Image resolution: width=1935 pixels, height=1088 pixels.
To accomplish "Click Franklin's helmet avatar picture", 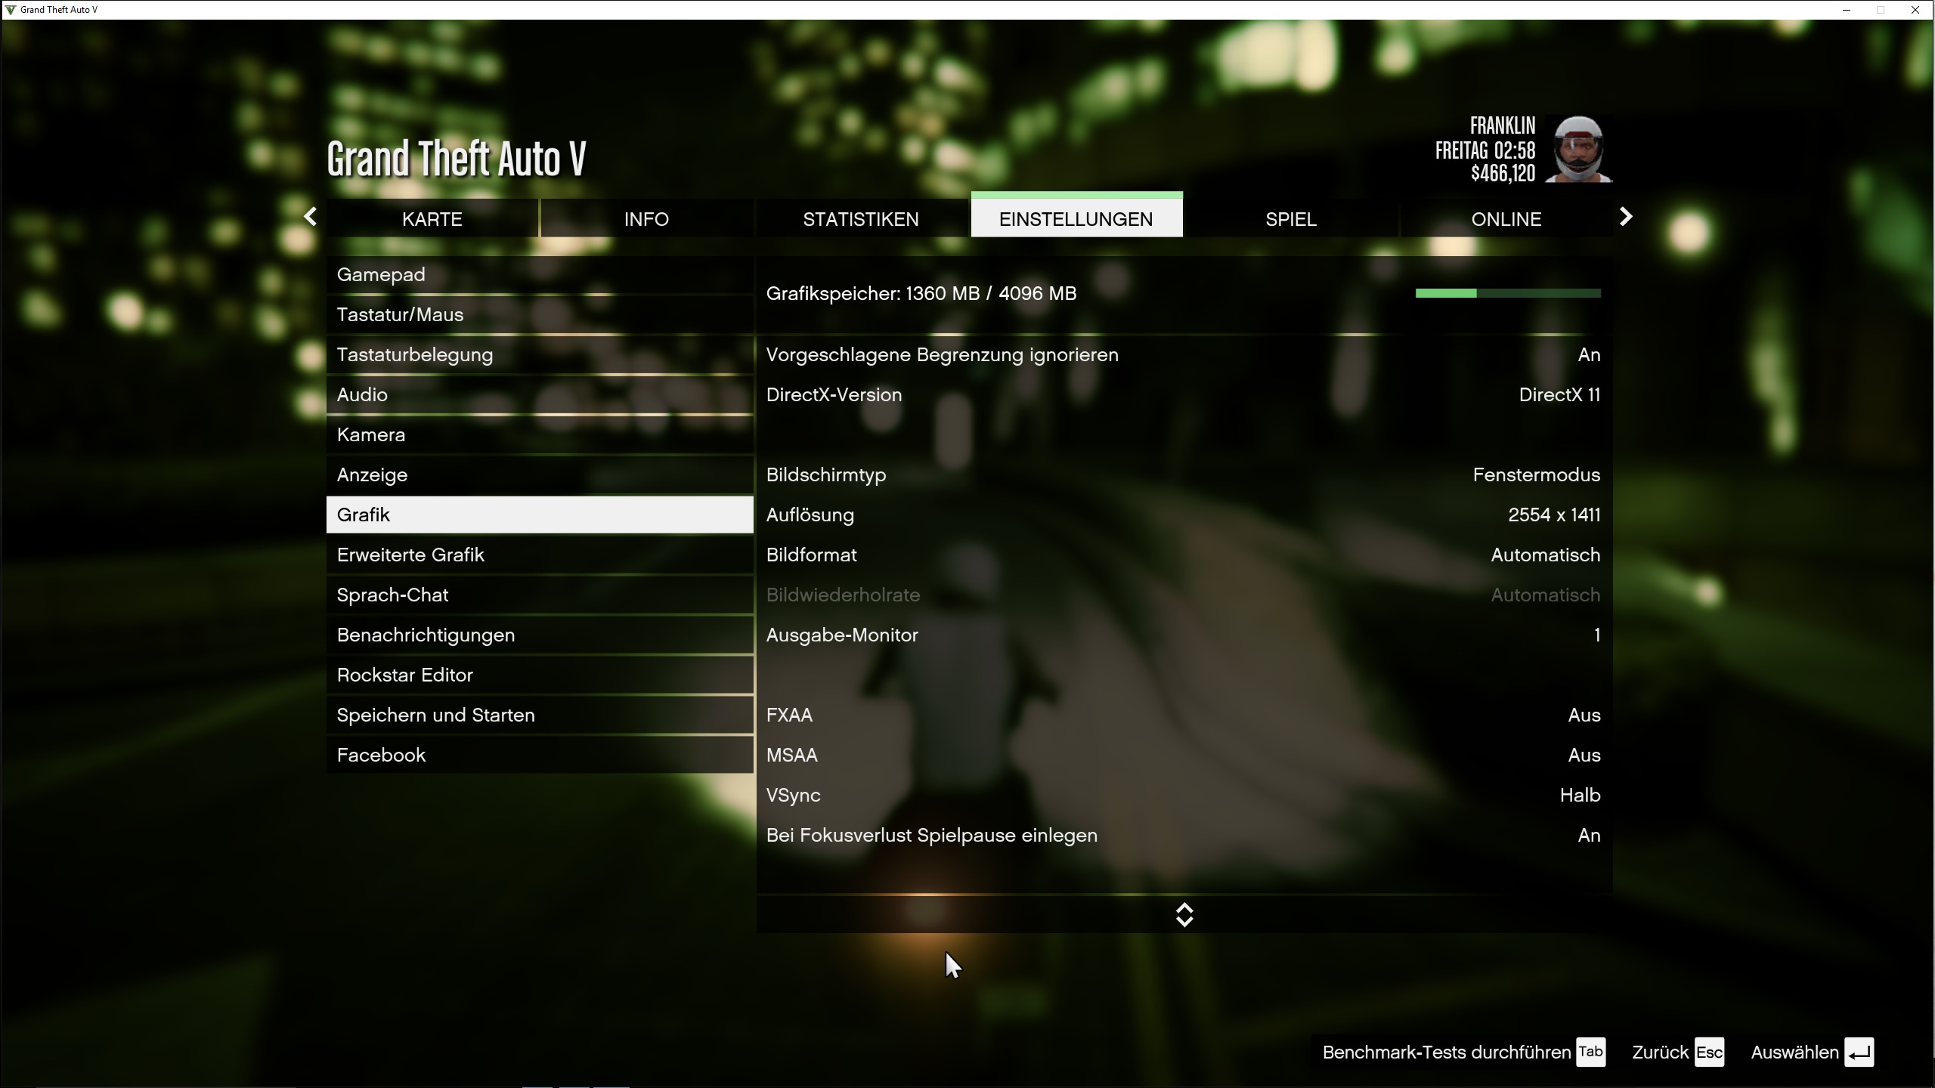I will [1578, 149].
